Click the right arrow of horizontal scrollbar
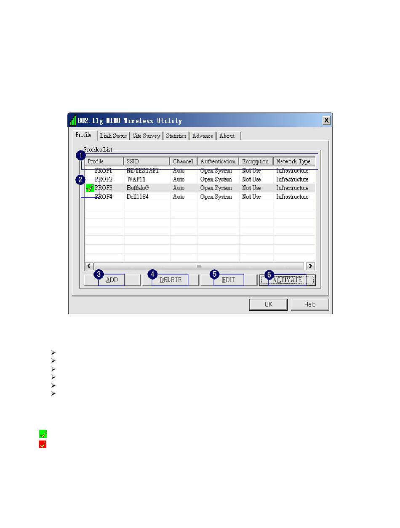The height and width of the screenshot is (528, 400). pyautogui.click(x=311, y=266)
